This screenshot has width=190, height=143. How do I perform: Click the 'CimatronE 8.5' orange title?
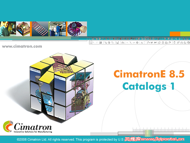(x=149, y=74)
